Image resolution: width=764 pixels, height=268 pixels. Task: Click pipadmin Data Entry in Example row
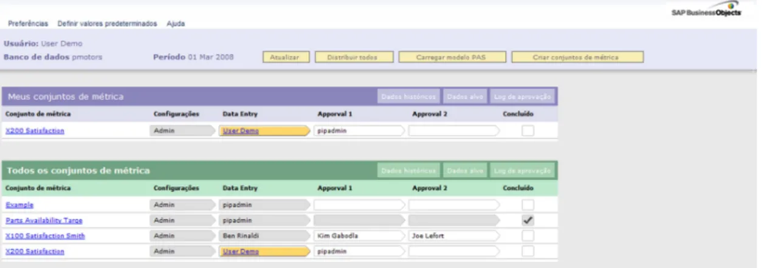point(265,206)
